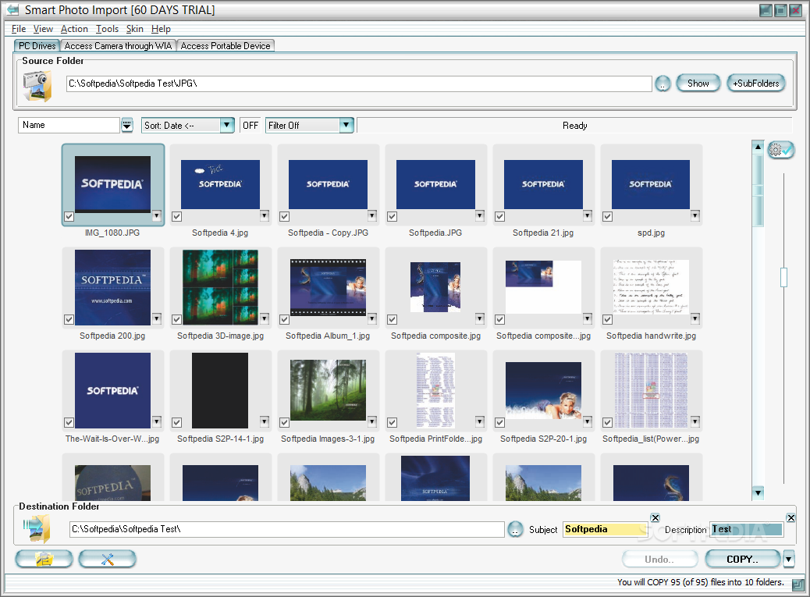The image size is (810, 597).
Task: Toggle checkbox for spd.jpg
Action: pyautogui.click(x=607, y=217)
